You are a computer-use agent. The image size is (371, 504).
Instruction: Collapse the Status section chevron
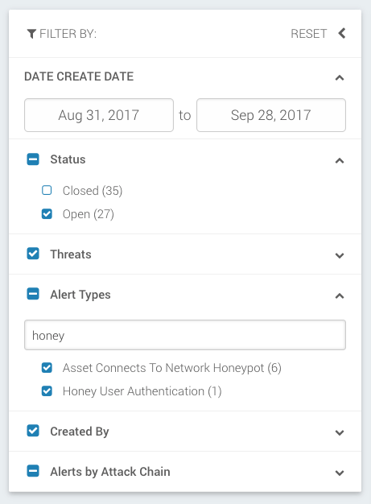coord(340,161)
